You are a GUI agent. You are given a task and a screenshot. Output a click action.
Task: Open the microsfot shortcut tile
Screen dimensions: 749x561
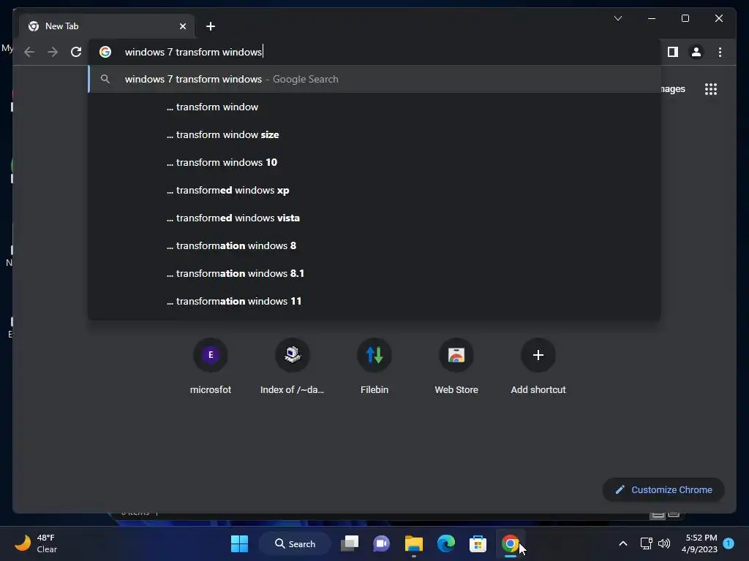click(x=210, y=367)
